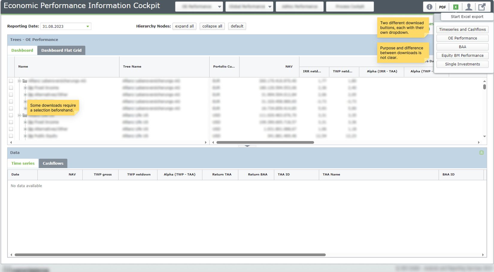Open the user profile icon
The image size is (494, 272).
click(x=469, y=7)
